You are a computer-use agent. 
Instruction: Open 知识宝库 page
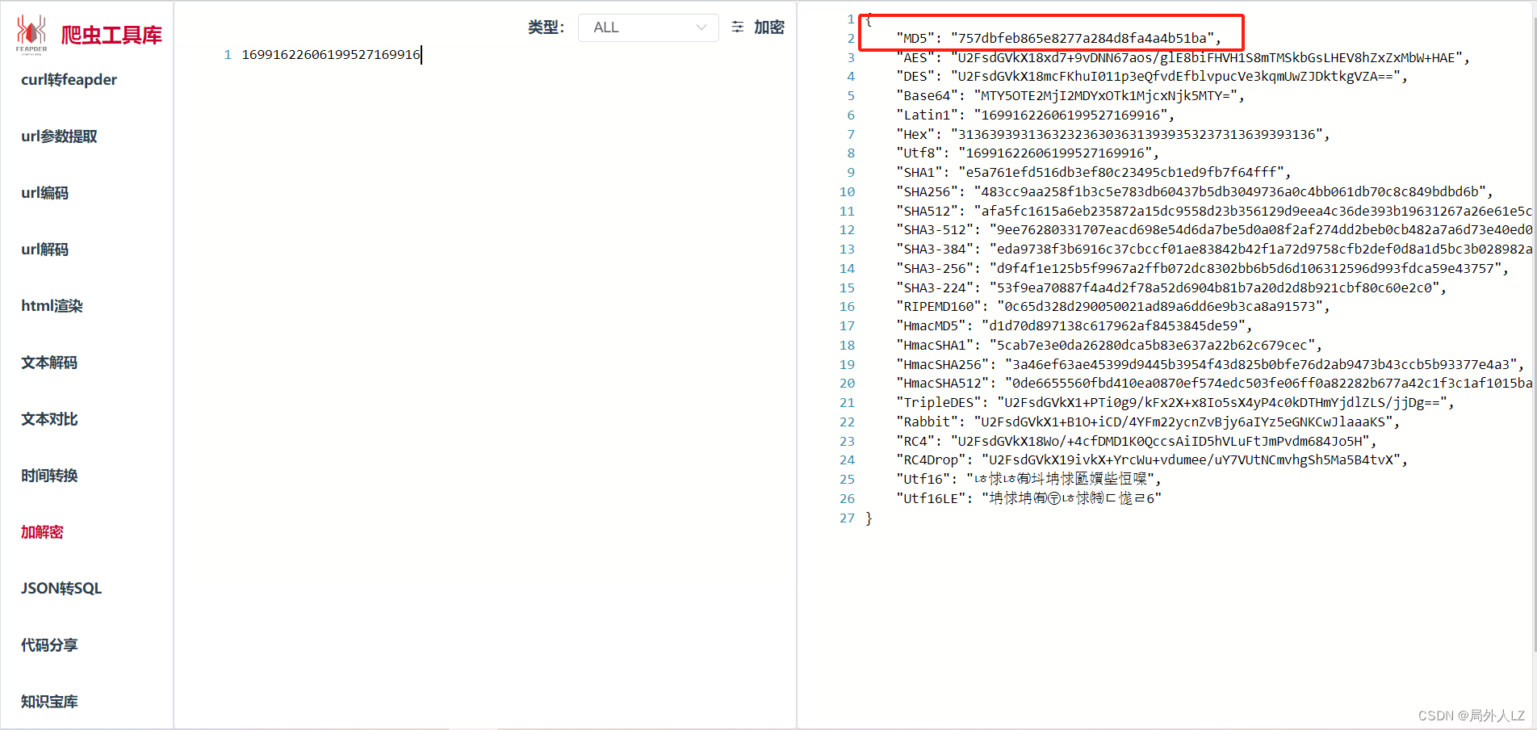(49, 702)
